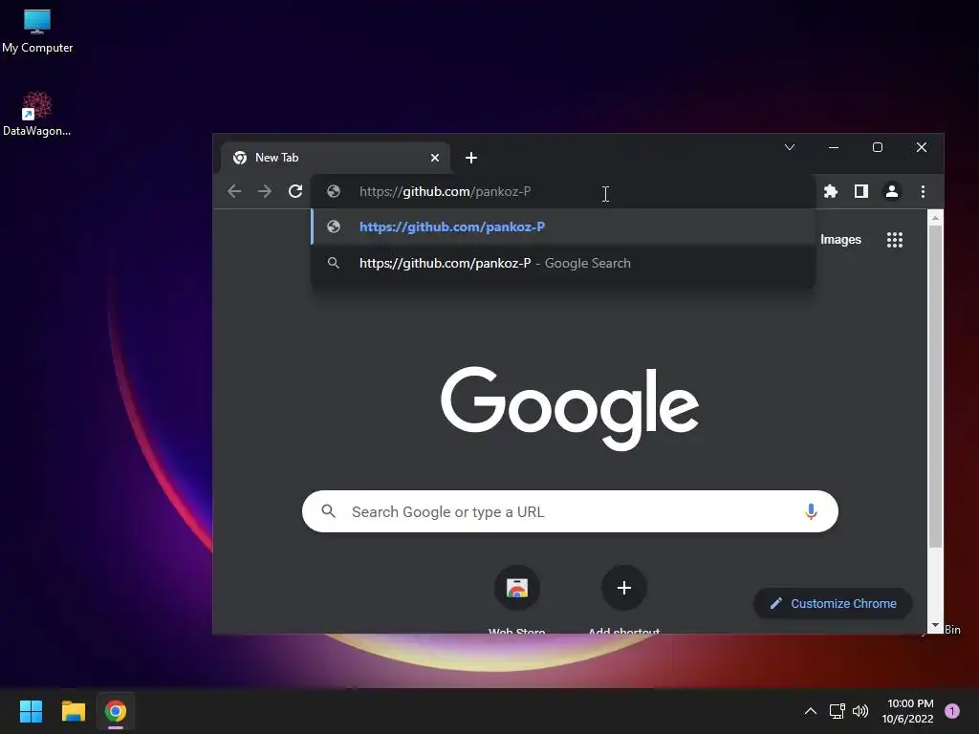The image size is (979, 734).
Task: Open File Explorer from taskbar
Action: tap(73, 711)
